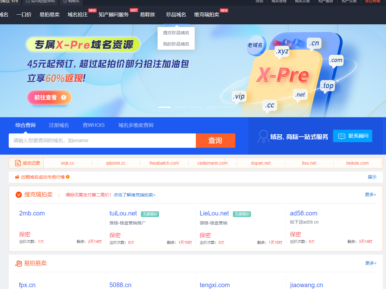Select the second banner carousel indicator
The image size is (386, 289).
pos(180,107)
